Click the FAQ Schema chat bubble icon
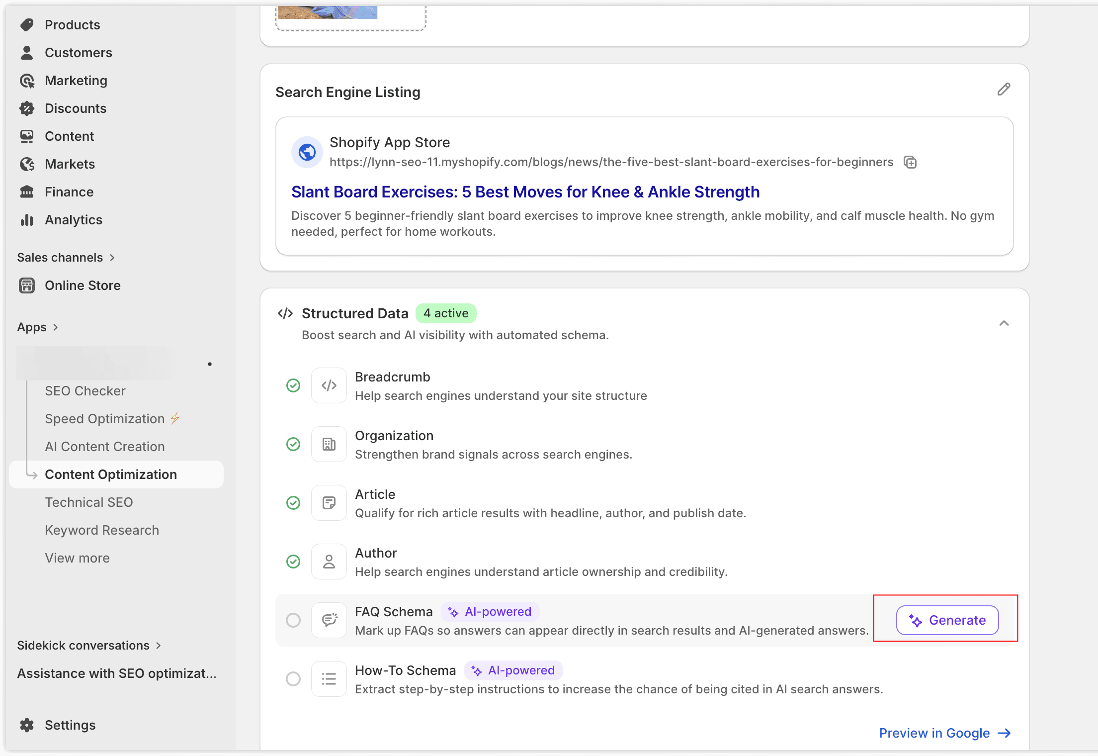 click(329, 620)
